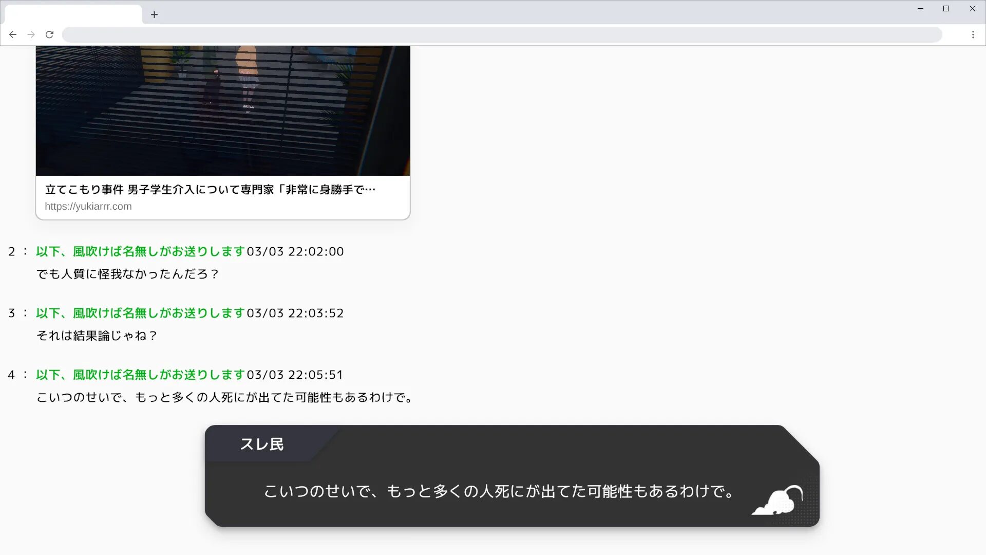Click the dialogue text to advance the message

click(x=499, y=491)
